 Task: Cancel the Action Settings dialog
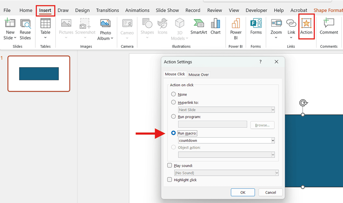[270, 192]
